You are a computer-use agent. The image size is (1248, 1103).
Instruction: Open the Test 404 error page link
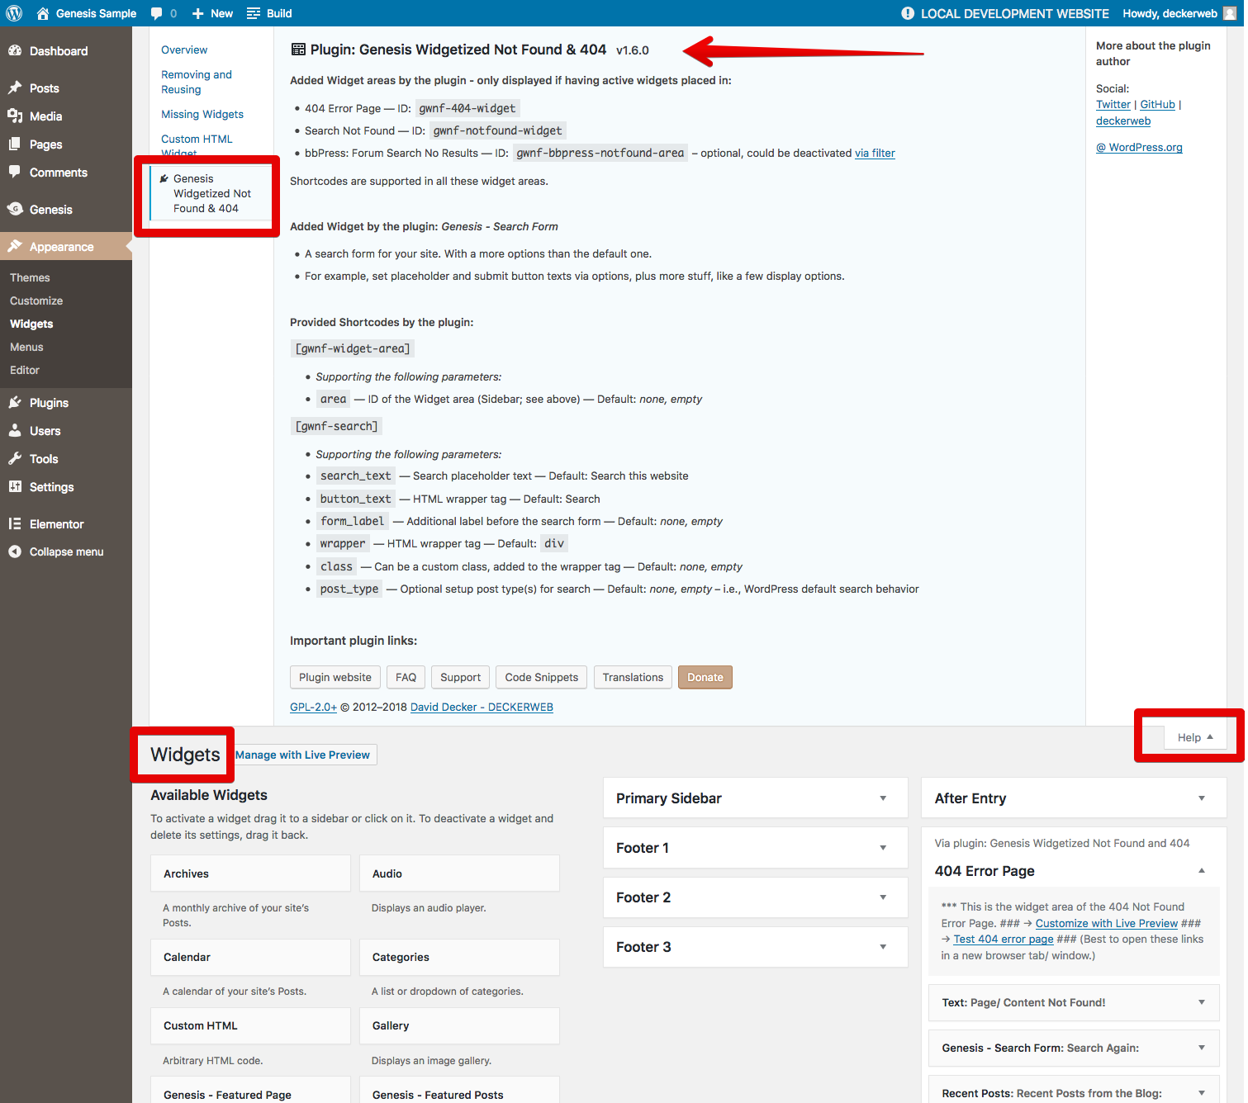(x=1003, y=939)
